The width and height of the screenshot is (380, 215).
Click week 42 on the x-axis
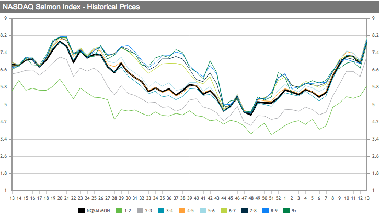pyautogui.click(x=210, y=198)
